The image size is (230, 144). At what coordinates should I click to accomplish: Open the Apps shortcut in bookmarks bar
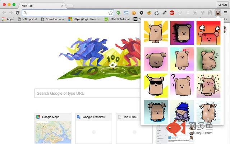8,19
